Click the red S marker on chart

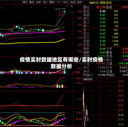[x=26, y=55]
